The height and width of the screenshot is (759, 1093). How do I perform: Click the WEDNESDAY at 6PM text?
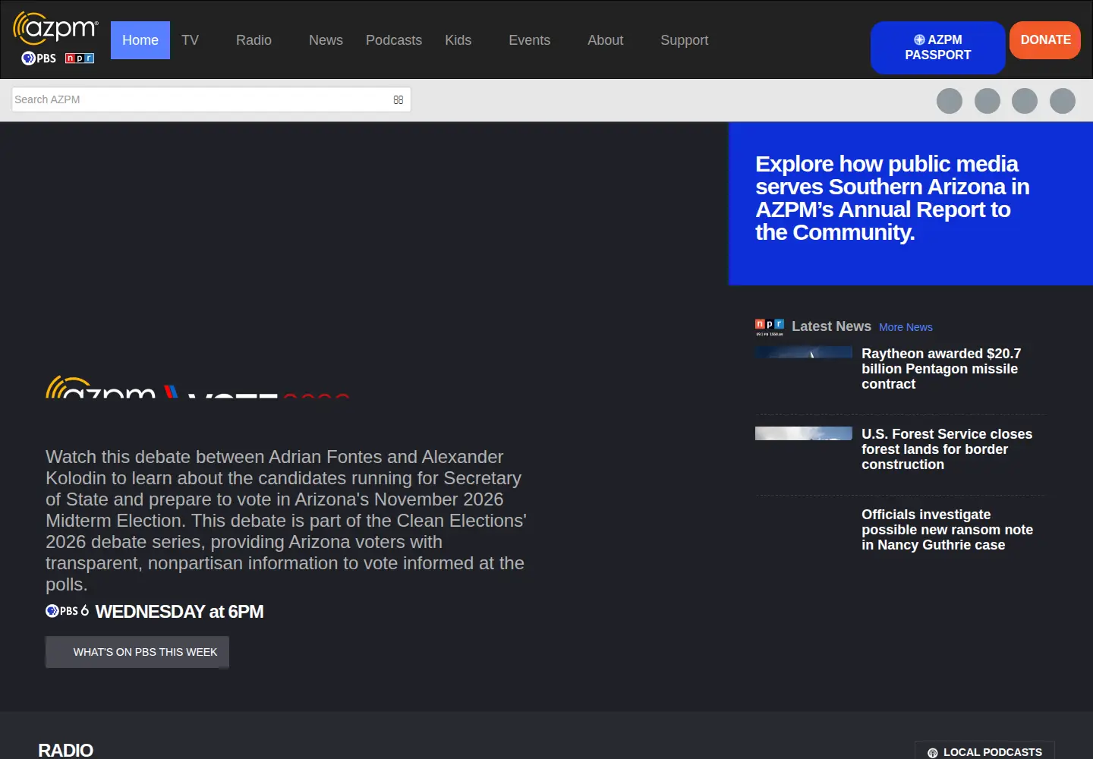(179, 612)
